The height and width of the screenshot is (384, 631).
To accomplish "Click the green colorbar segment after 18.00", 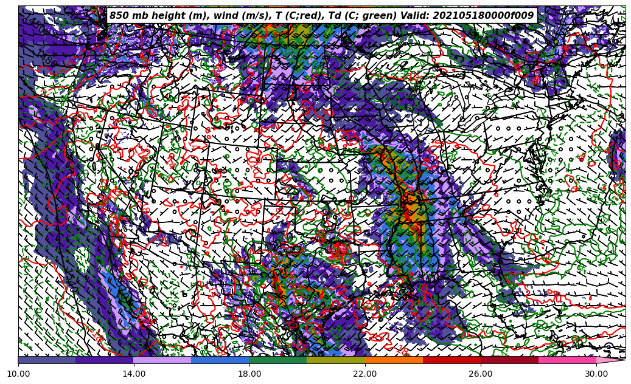I will (x=278, y=360).
